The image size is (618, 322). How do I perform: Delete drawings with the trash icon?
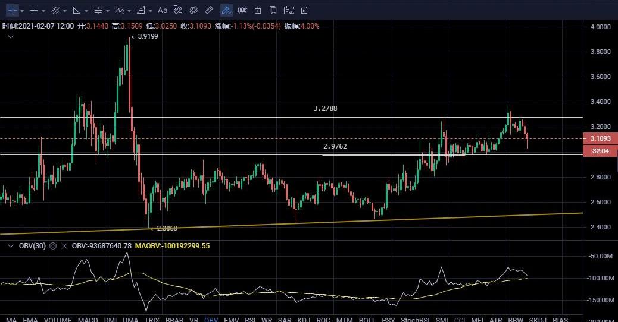[x=304, y=10]
